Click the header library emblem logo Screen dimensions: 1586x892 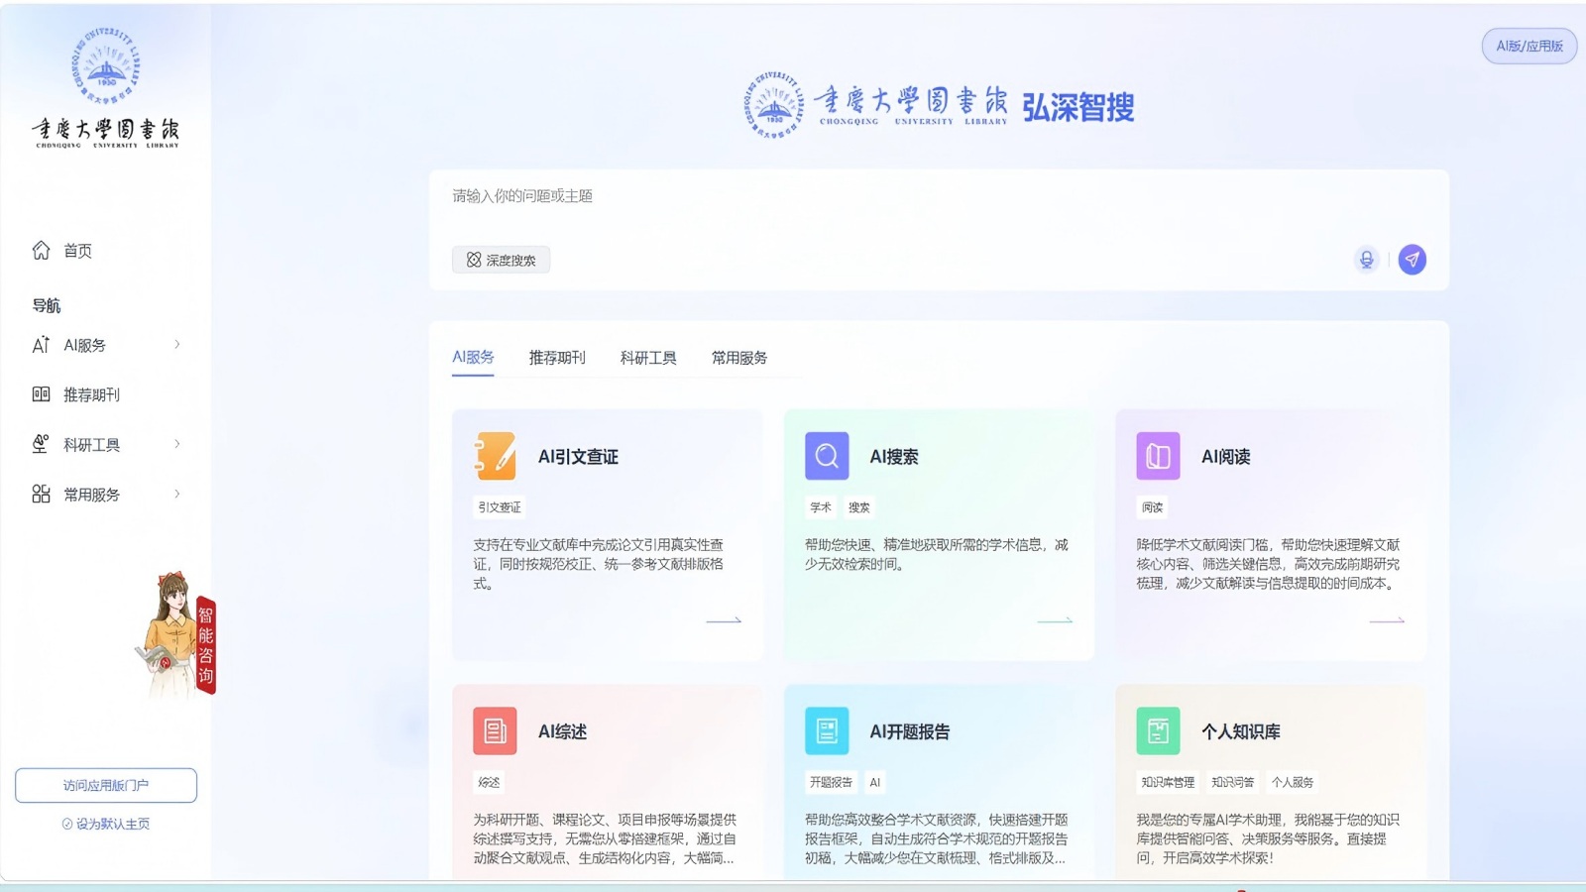click(x=773, y=104)
